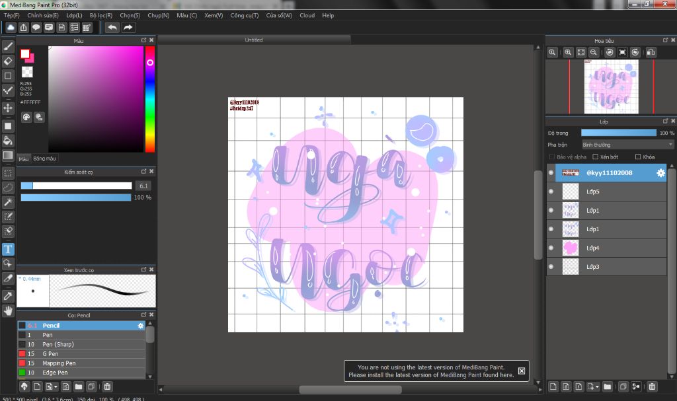The width and height of the screenshot is (677, 401).
Task: Open Pencil brush settings gear
Action: pyautogui.click(x=140, y=326)
